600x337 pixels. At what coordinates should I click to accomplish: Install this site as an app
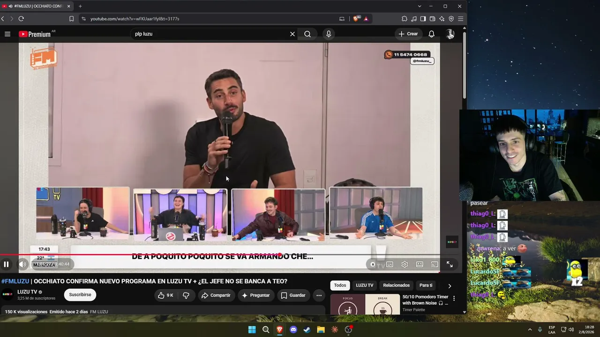(342, 19)
